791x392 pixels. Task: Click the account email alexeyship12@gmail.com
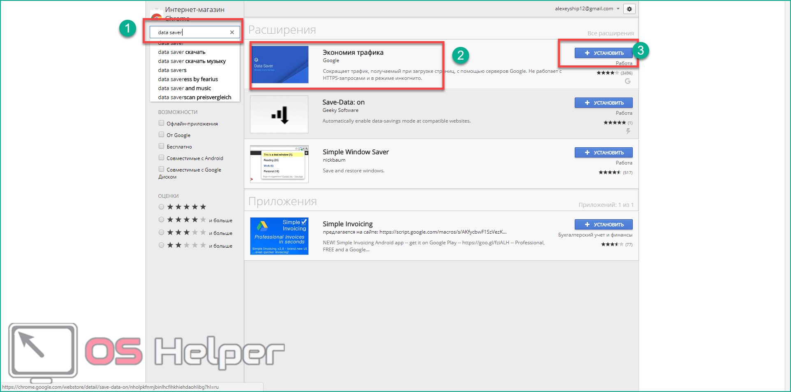click(584, 9)
